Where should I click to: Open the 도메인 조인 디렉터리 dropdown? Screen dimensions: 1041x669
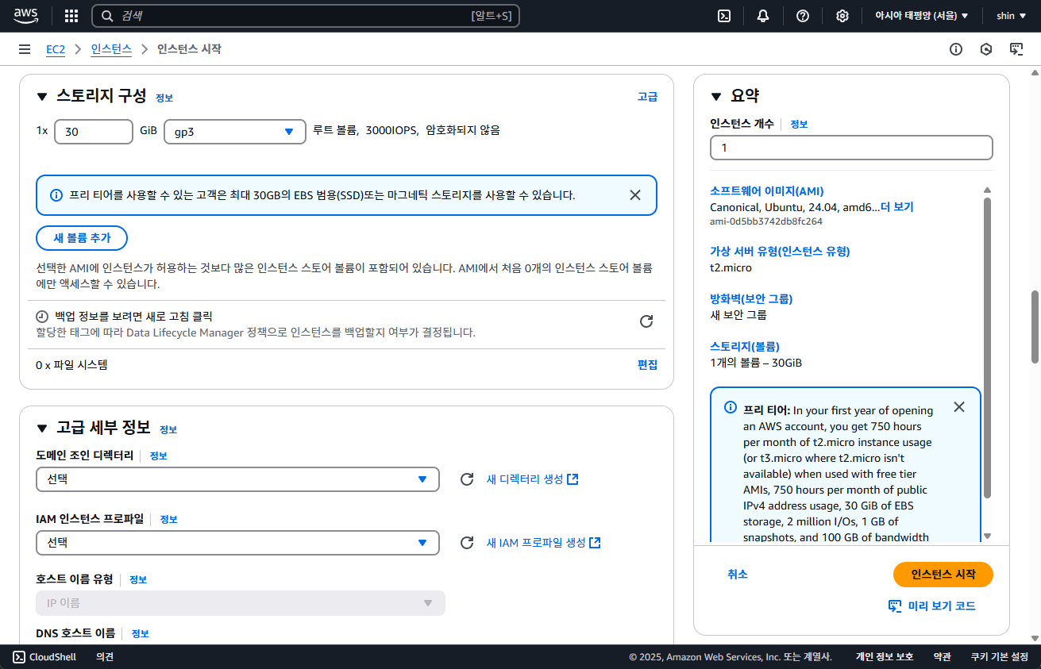coord(237,479)
